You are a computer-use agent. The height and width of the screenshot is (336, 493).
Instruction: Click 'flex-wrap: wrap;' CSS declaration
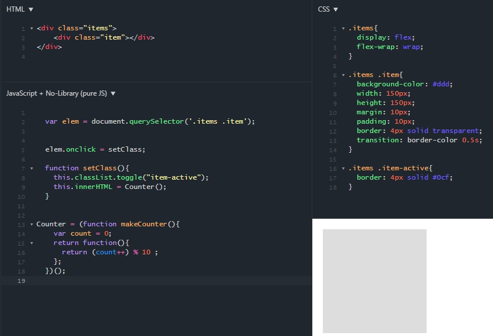click(389, 47)
